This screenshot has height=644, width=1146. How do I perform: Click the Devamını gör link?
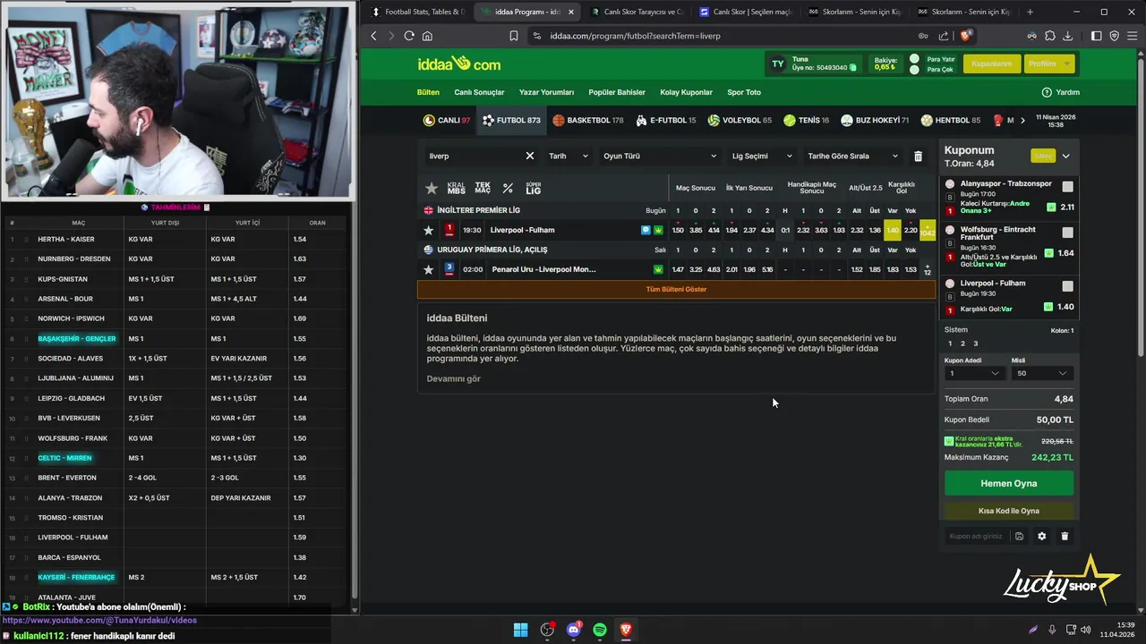tap(453, 378)
